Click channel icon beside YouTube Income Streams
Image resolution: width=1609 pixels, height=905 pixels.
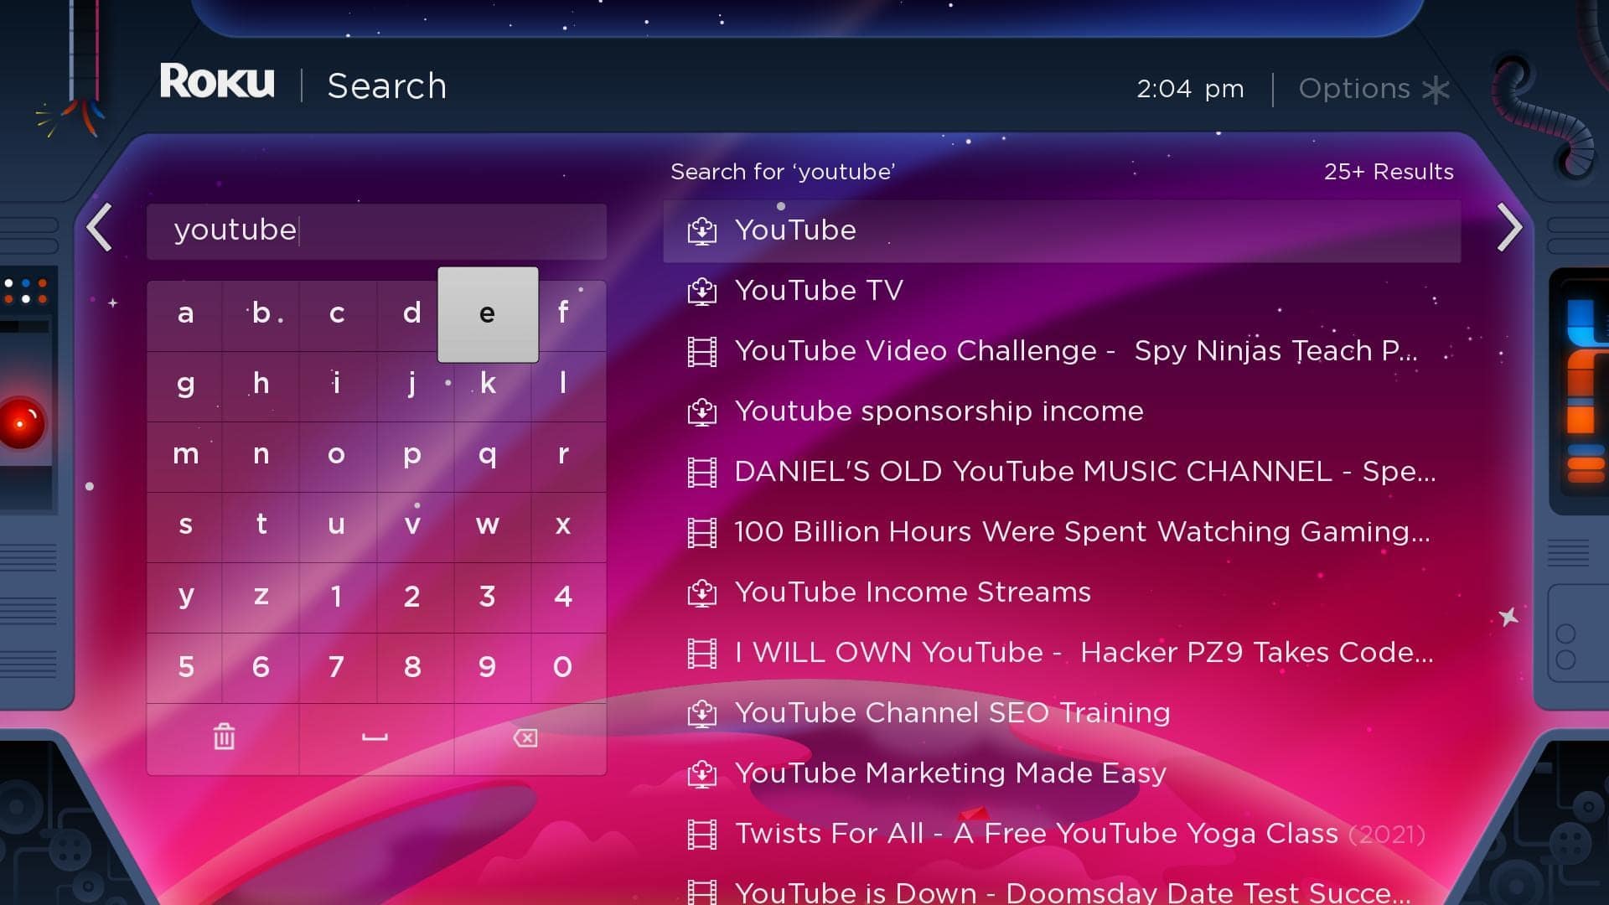click(702, 592)
